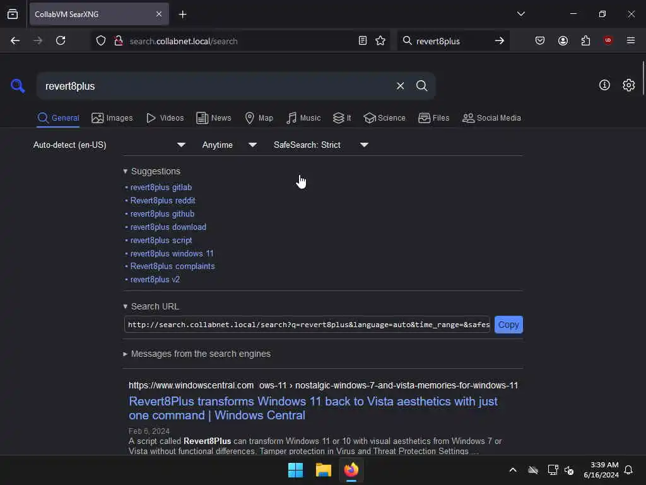
Task: Reload the current page
Action: click(x=61, y=40)
